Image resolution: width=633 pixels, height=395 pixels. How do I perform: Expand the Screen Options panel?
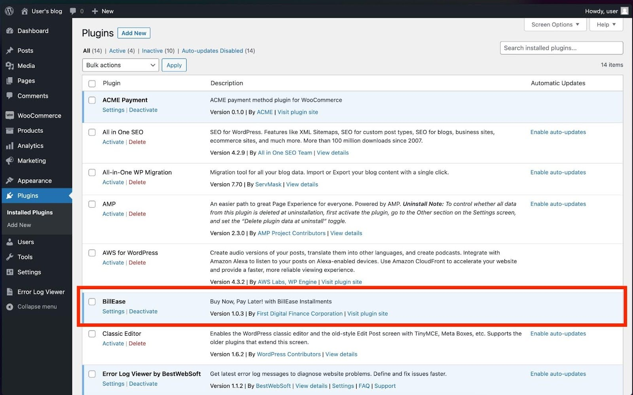(555, 24)
